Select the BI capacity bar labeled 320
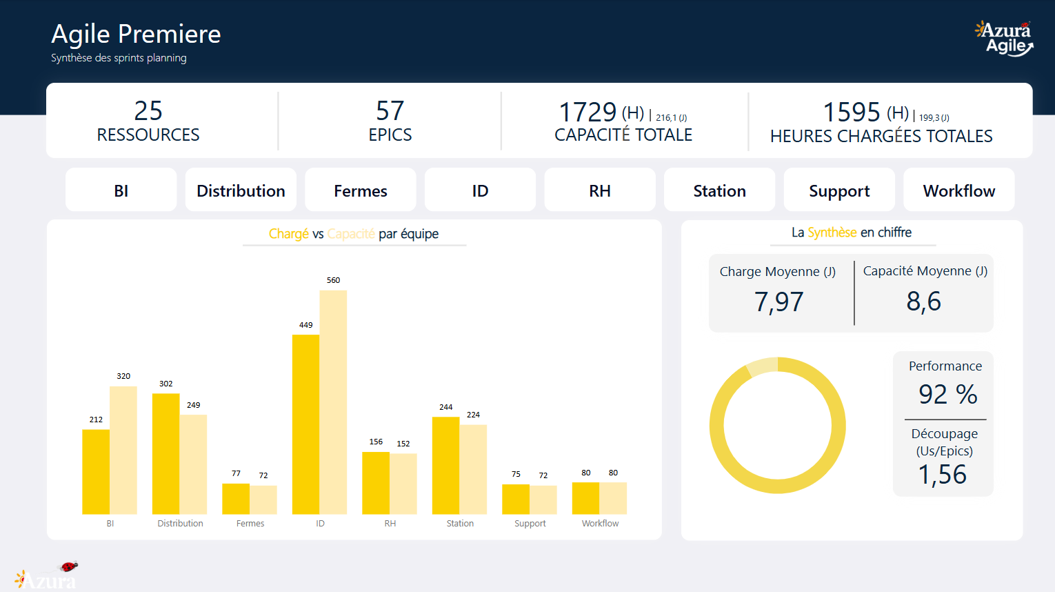Image resolution: width=1055 pixels, height=592 pixels. 123,450
